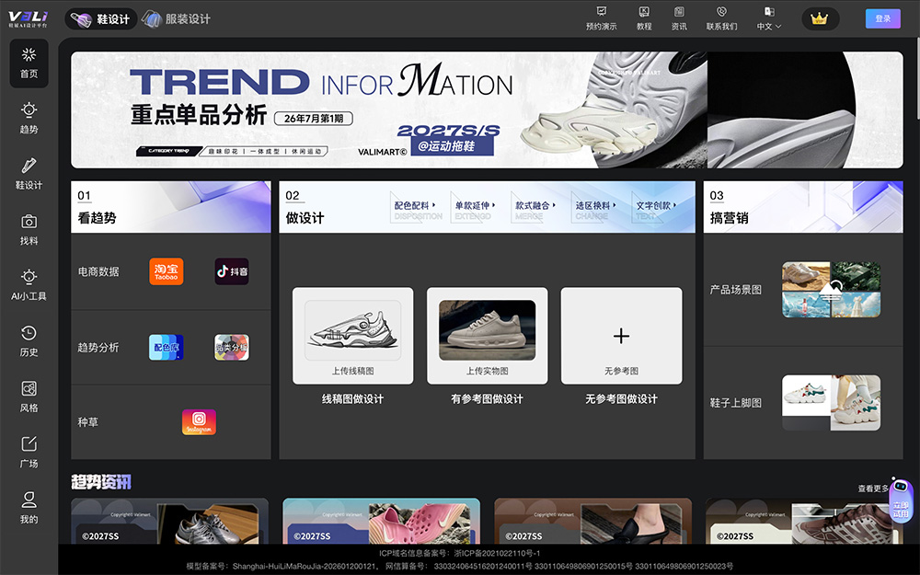Expand the 选区换料 option
This screenshot has width=920, height=575.
tap(595, 205)
